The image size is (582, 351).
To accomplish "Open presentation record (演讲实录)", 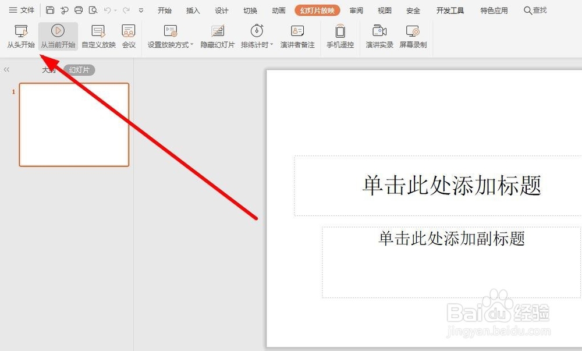I will 379,35.
